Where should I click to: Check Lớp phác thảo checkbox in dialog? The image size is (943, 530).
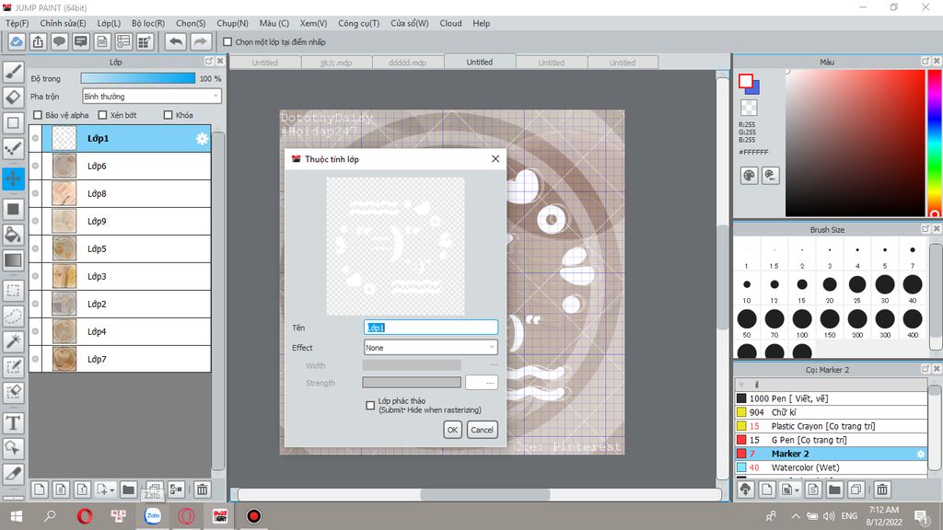(370, 405)
